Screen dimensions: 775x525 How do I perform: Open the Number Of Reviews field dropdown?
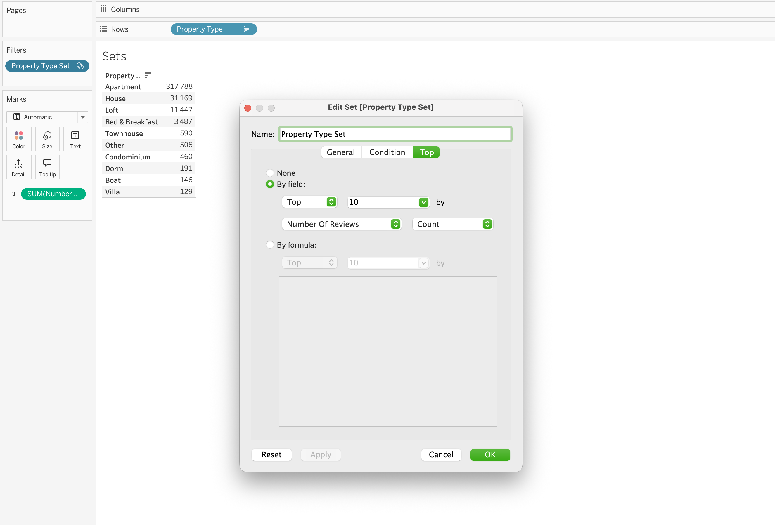coord(342,224)
